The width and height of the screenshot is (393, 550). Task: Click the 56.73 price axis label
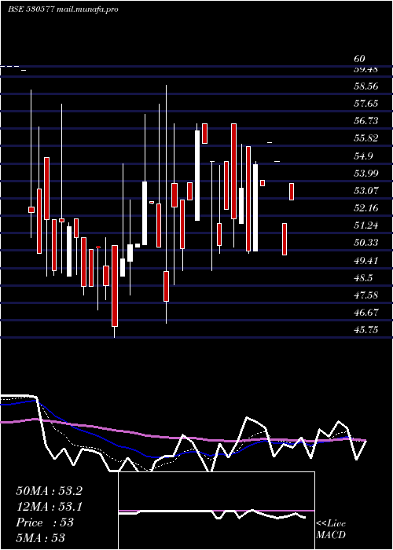366,121
